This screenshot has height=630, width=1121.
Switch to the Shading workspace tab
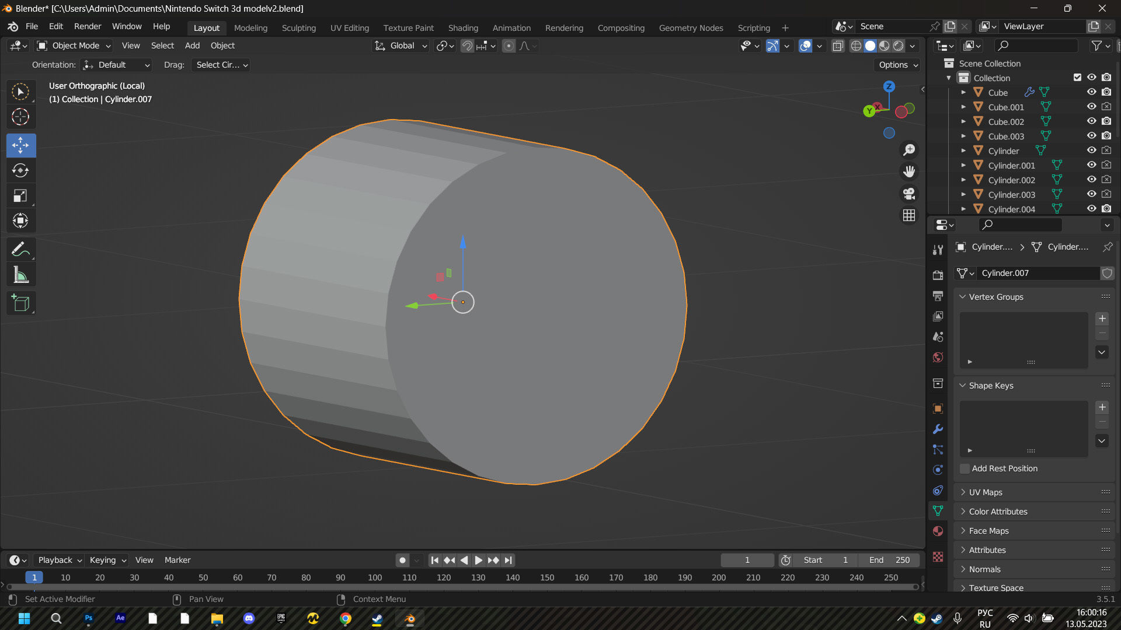[x=463, y=27]
